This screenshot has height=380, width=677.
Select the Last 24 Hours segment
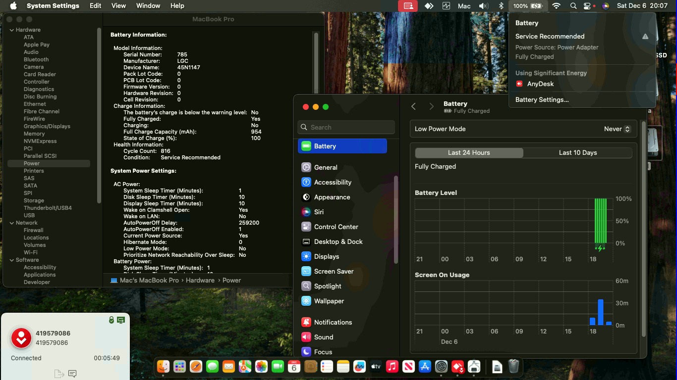point(469,153)
